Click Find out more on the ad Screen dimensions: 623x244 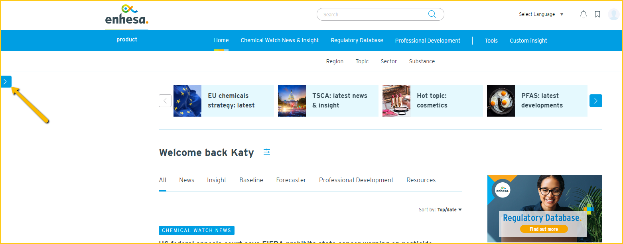tap(544, 229)
